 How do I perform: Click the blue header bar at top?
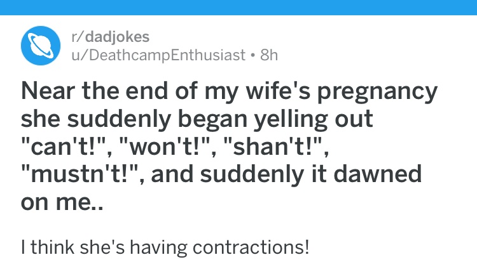[238, 7]
